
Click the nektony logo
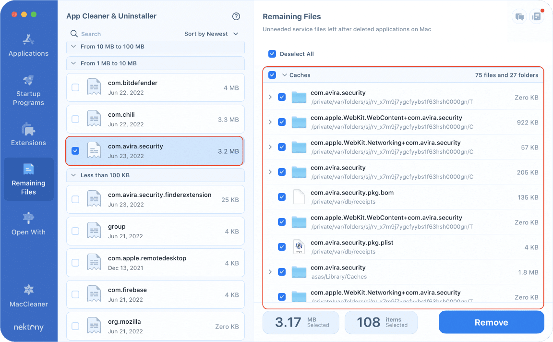pos(29,327)
